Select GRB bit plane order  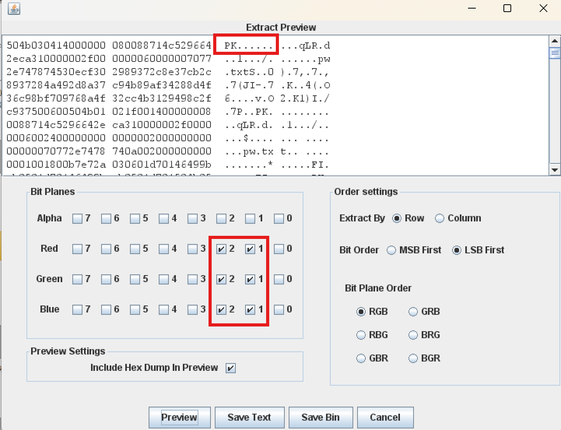click(413, 312)
